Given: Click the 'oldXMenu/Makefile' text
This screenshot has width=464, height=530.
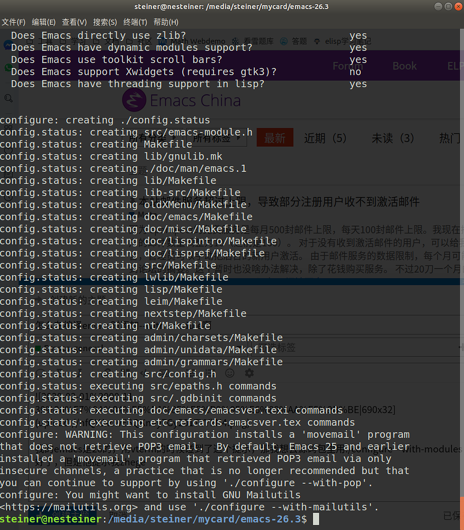Looking at the screenshot, I should point(195,205).
